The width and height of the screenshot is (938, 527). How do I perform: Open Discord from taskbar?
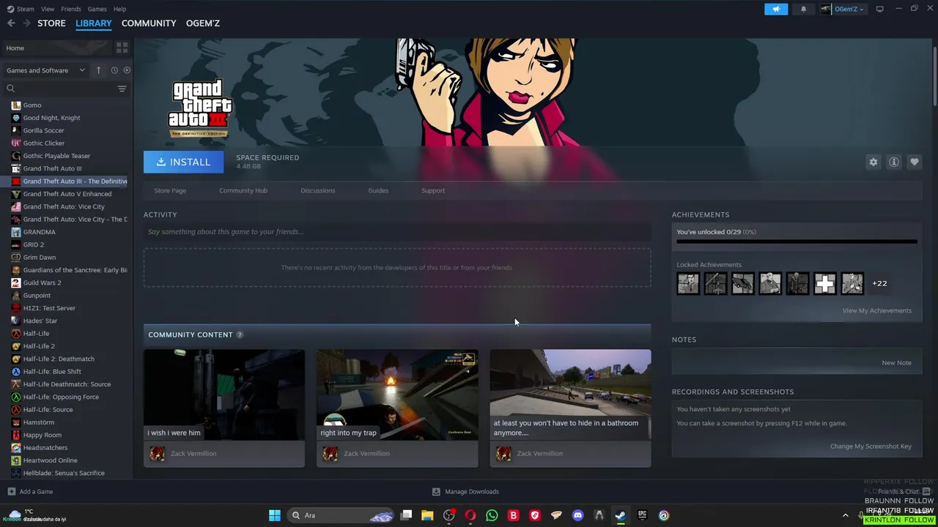[x=577, y=515]
